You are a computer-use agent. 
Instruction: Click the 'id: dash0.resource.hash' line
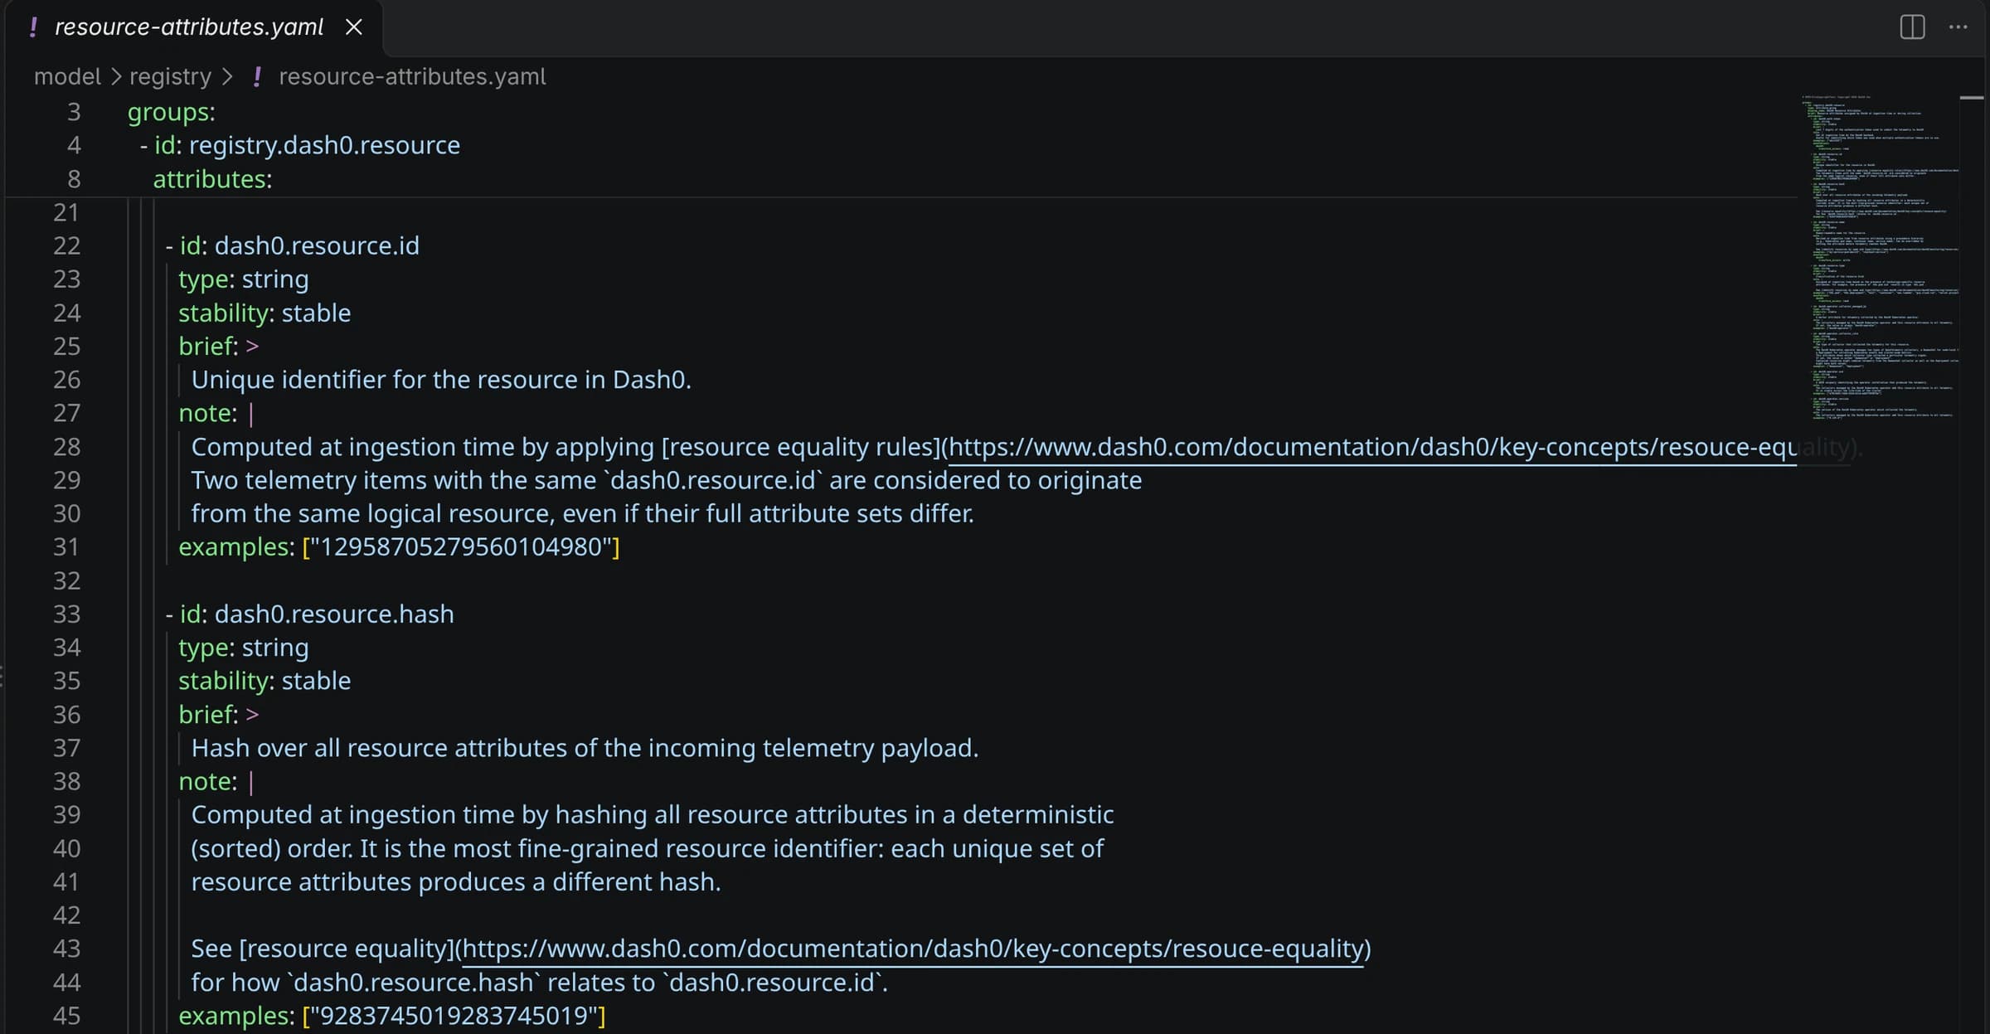[310, 614]
